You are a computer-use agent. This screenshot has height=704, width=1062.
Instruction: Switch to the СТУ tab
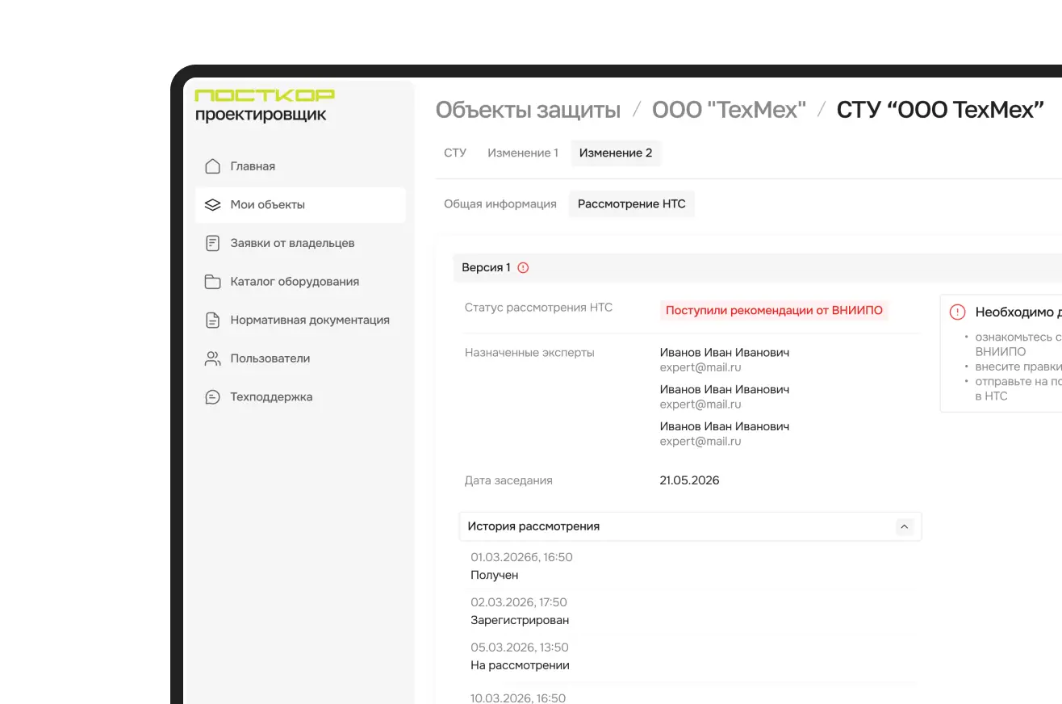coord(455,153)
